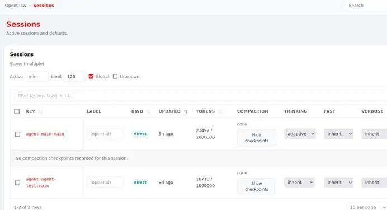Click the LABEL column header
Image resolution: width=387 pixels, height=210 pixels.
[94, 111]
